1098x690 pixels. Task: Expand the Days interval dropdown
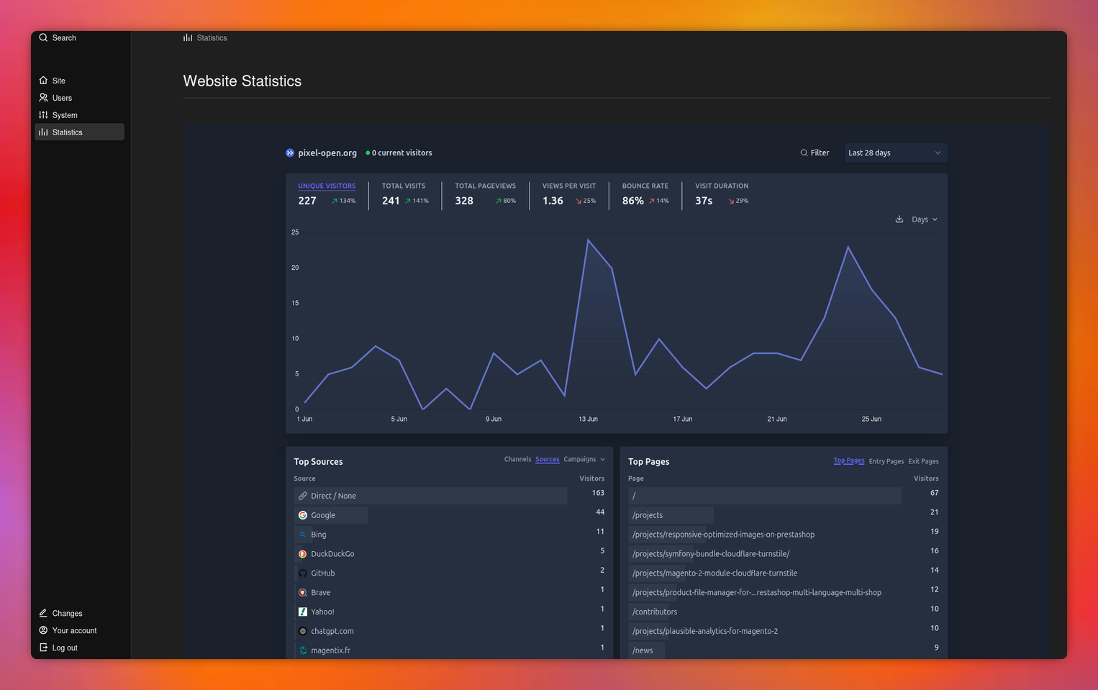[x=924, y=219]
